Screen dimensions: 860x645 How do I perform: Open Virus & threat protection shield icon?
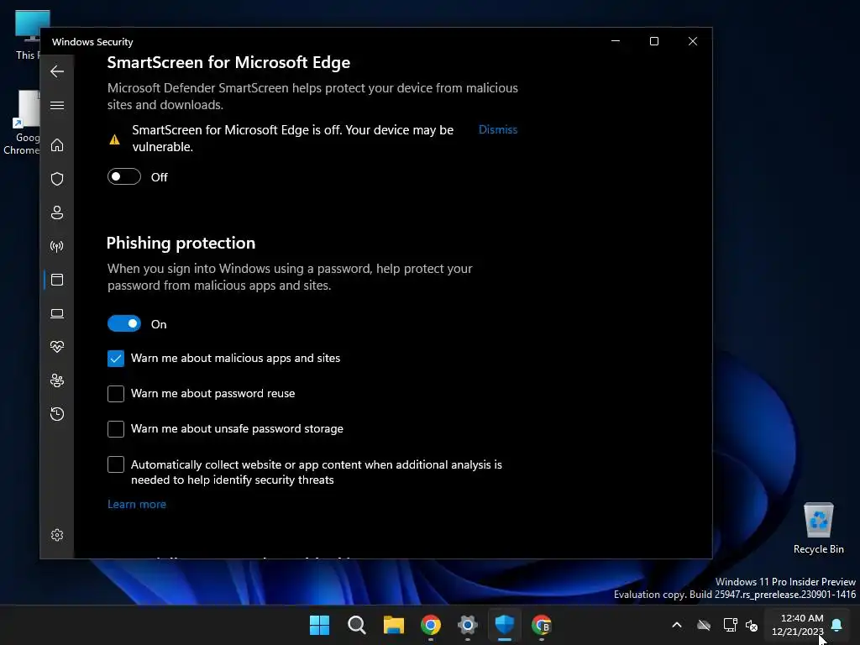point(57,179)
